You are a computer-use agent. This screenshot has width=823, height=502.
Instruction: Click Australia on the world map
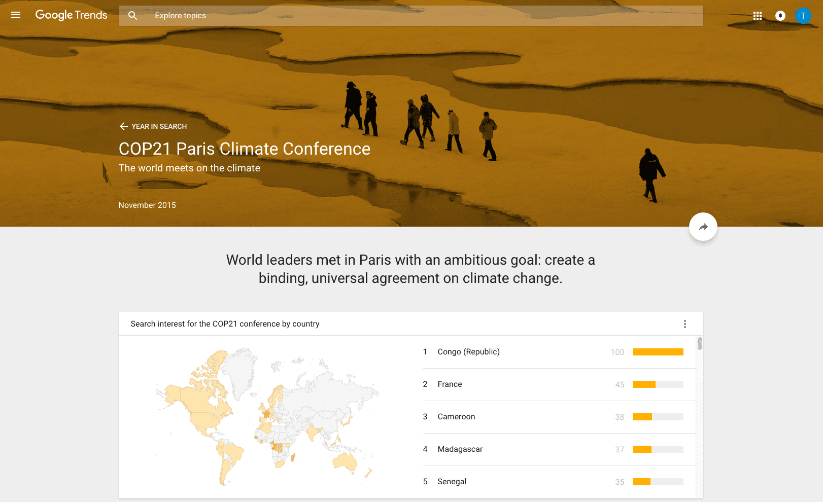pos(346,461)
